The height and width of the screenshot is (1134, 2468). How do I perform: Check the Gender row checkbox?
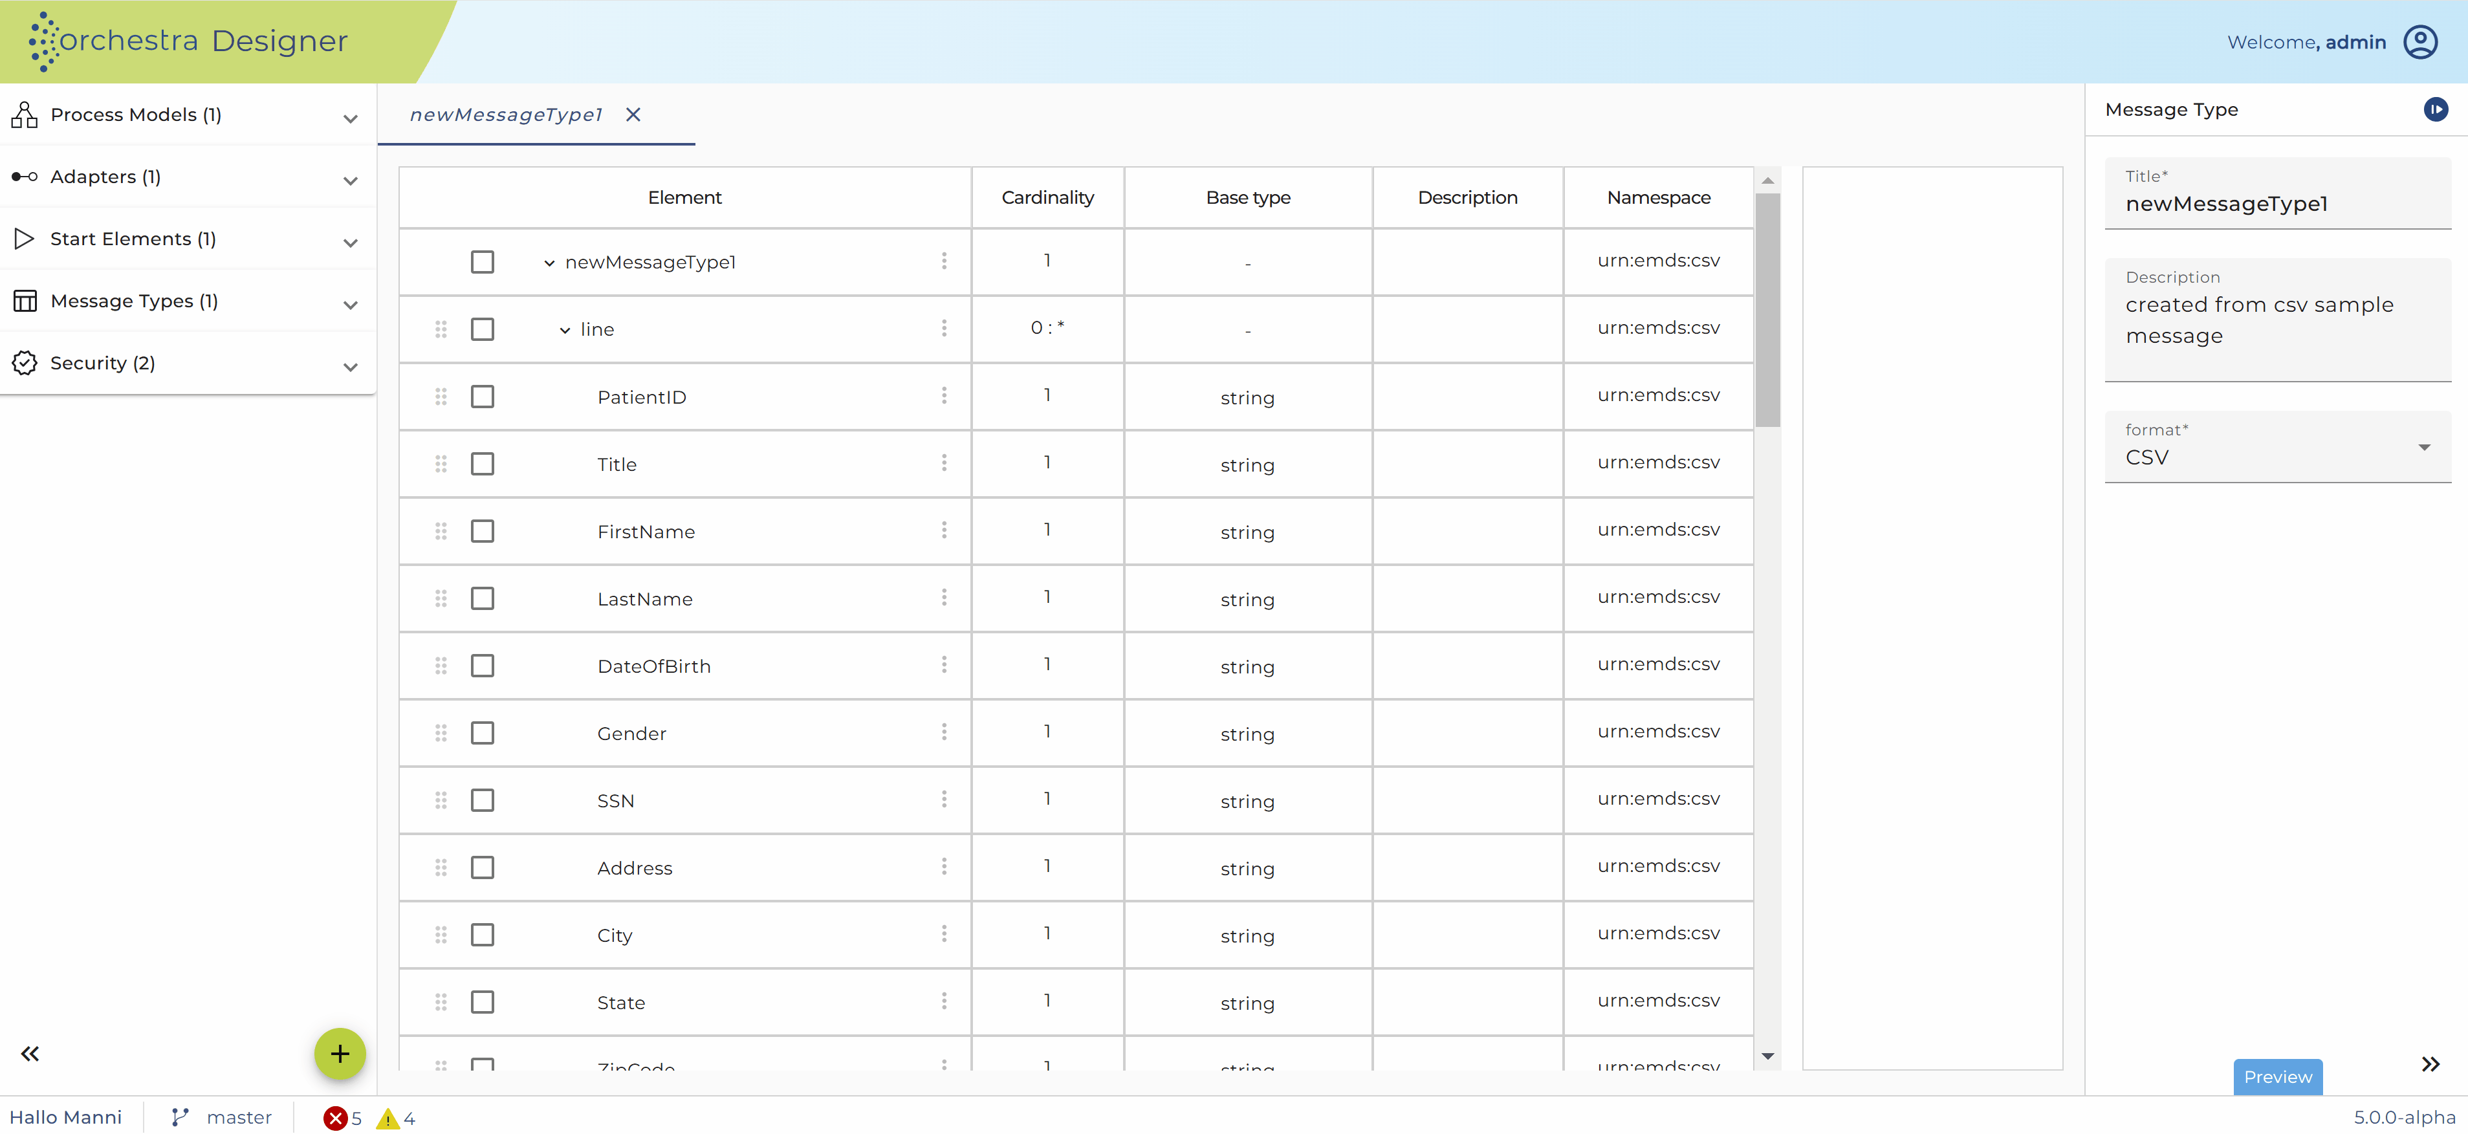tap(482, 733)
